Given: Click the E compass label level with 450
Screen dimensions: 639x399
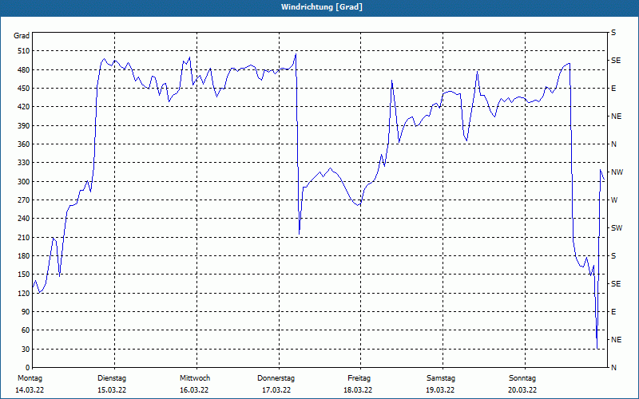Looking at the screenshot, I should coord(613,89).
